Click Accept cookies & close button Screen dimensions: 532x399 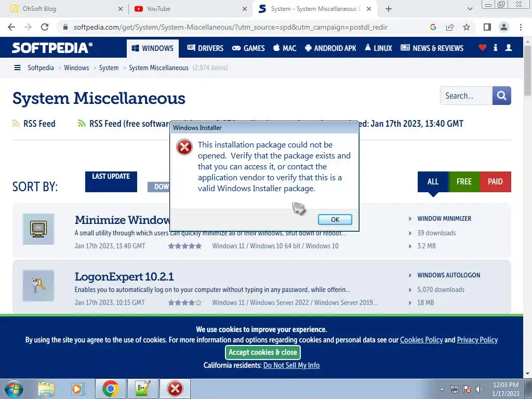[x=263, y=353]
